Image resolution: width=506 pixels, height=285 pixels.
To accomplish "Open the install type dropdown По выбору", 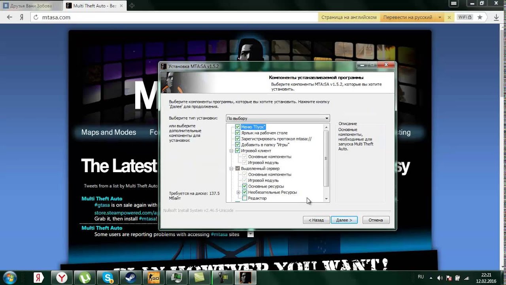I will [278, 118].
